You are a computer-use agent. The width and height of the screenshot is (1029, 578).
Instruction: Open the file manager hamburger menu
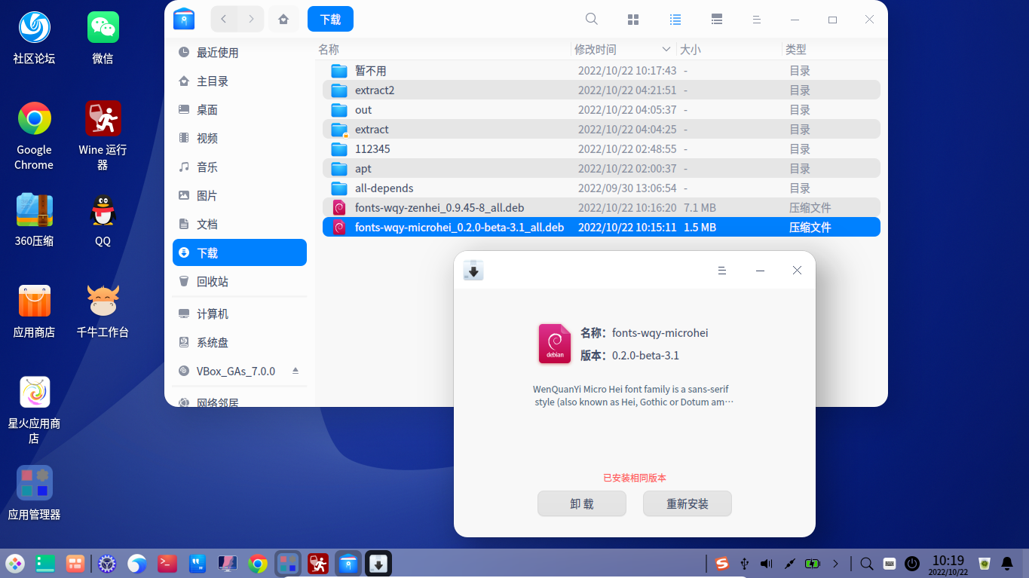click(x=757, y=19)
